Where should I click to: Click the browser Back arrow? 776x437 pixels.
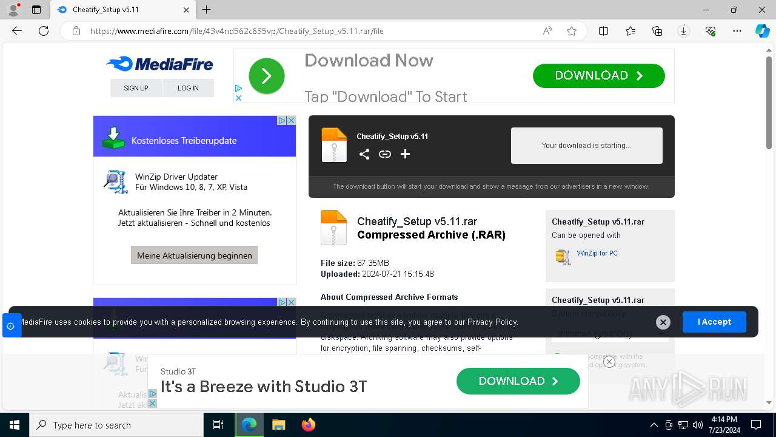coord(17,31)
